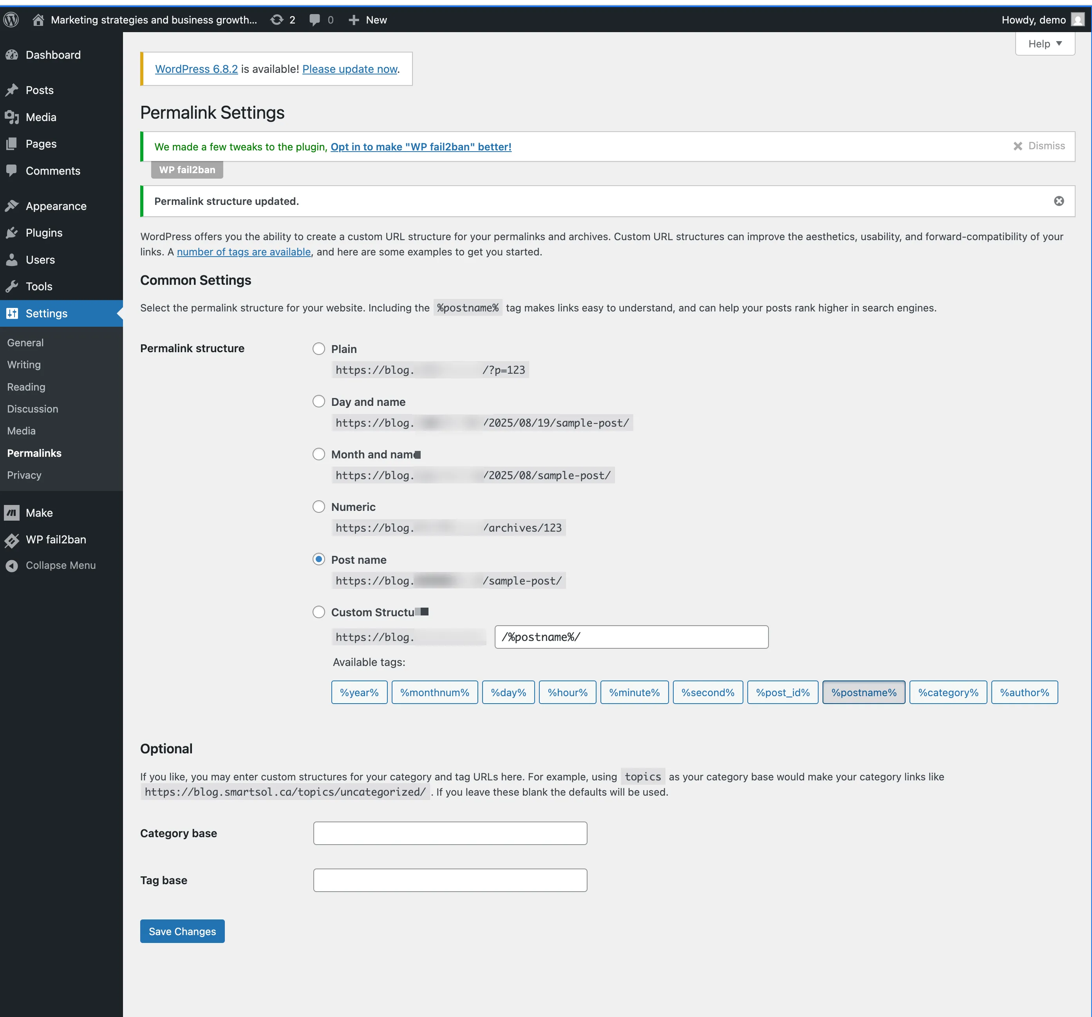Screen dimensions: 1092x1017
Task: Click the Collapse Menu arrow
Action: [12, 565]
